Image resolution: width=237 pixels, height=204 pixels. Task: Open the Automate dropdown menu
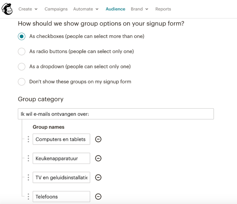pyautogui.click(x=86, y=9)
